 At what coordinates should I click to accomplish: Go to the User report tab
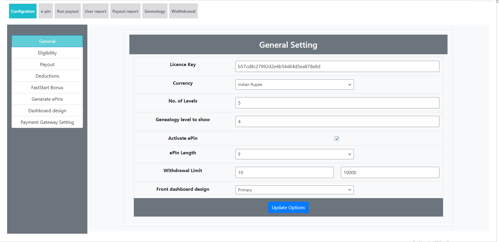click(x=95, y=11)
